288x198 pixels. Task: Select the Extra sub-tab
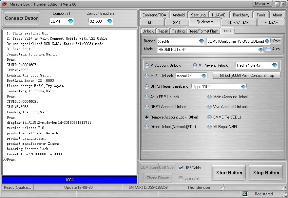(227, 31)
